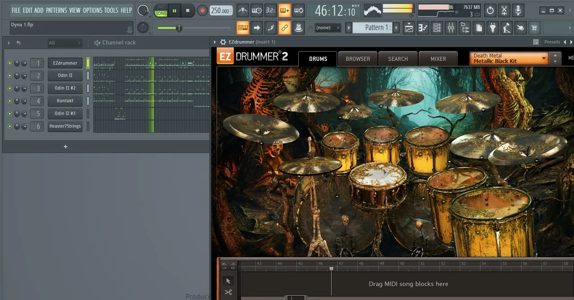
Task: Mute the Odin II #2 channel
Action: (x=9, y=88)
